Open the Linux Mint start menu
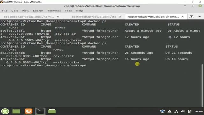Viewport: 204px width, 115px height. pyautogui.click(x=5, y=111)
